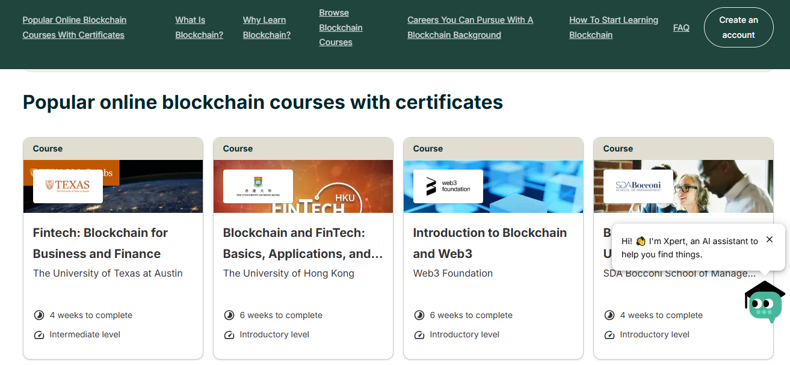Jump to Why Learn Blockchain? section
Viewport: 790px width, 365px height.
tap(267, 28)
